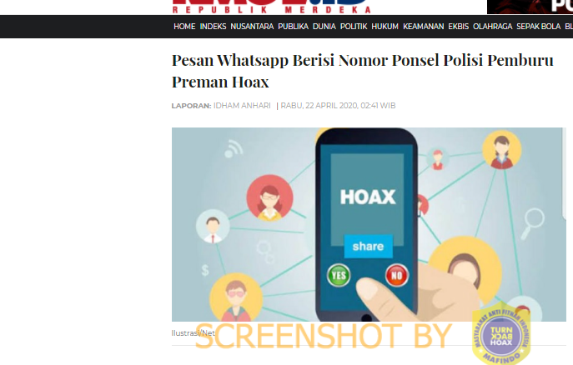The height and width of the screenshot is (365, 573).
Task: Click author name Idham Anhari
Action: point(242,106)
